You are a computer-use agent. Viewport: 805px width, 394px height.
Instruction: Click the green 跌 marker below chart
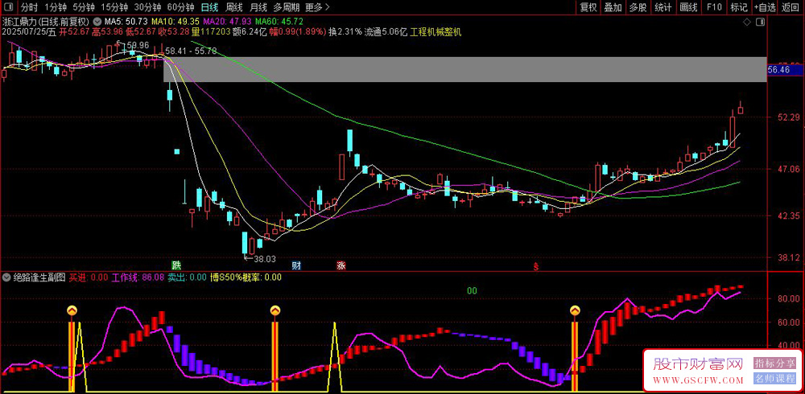[x=176, y=265]
